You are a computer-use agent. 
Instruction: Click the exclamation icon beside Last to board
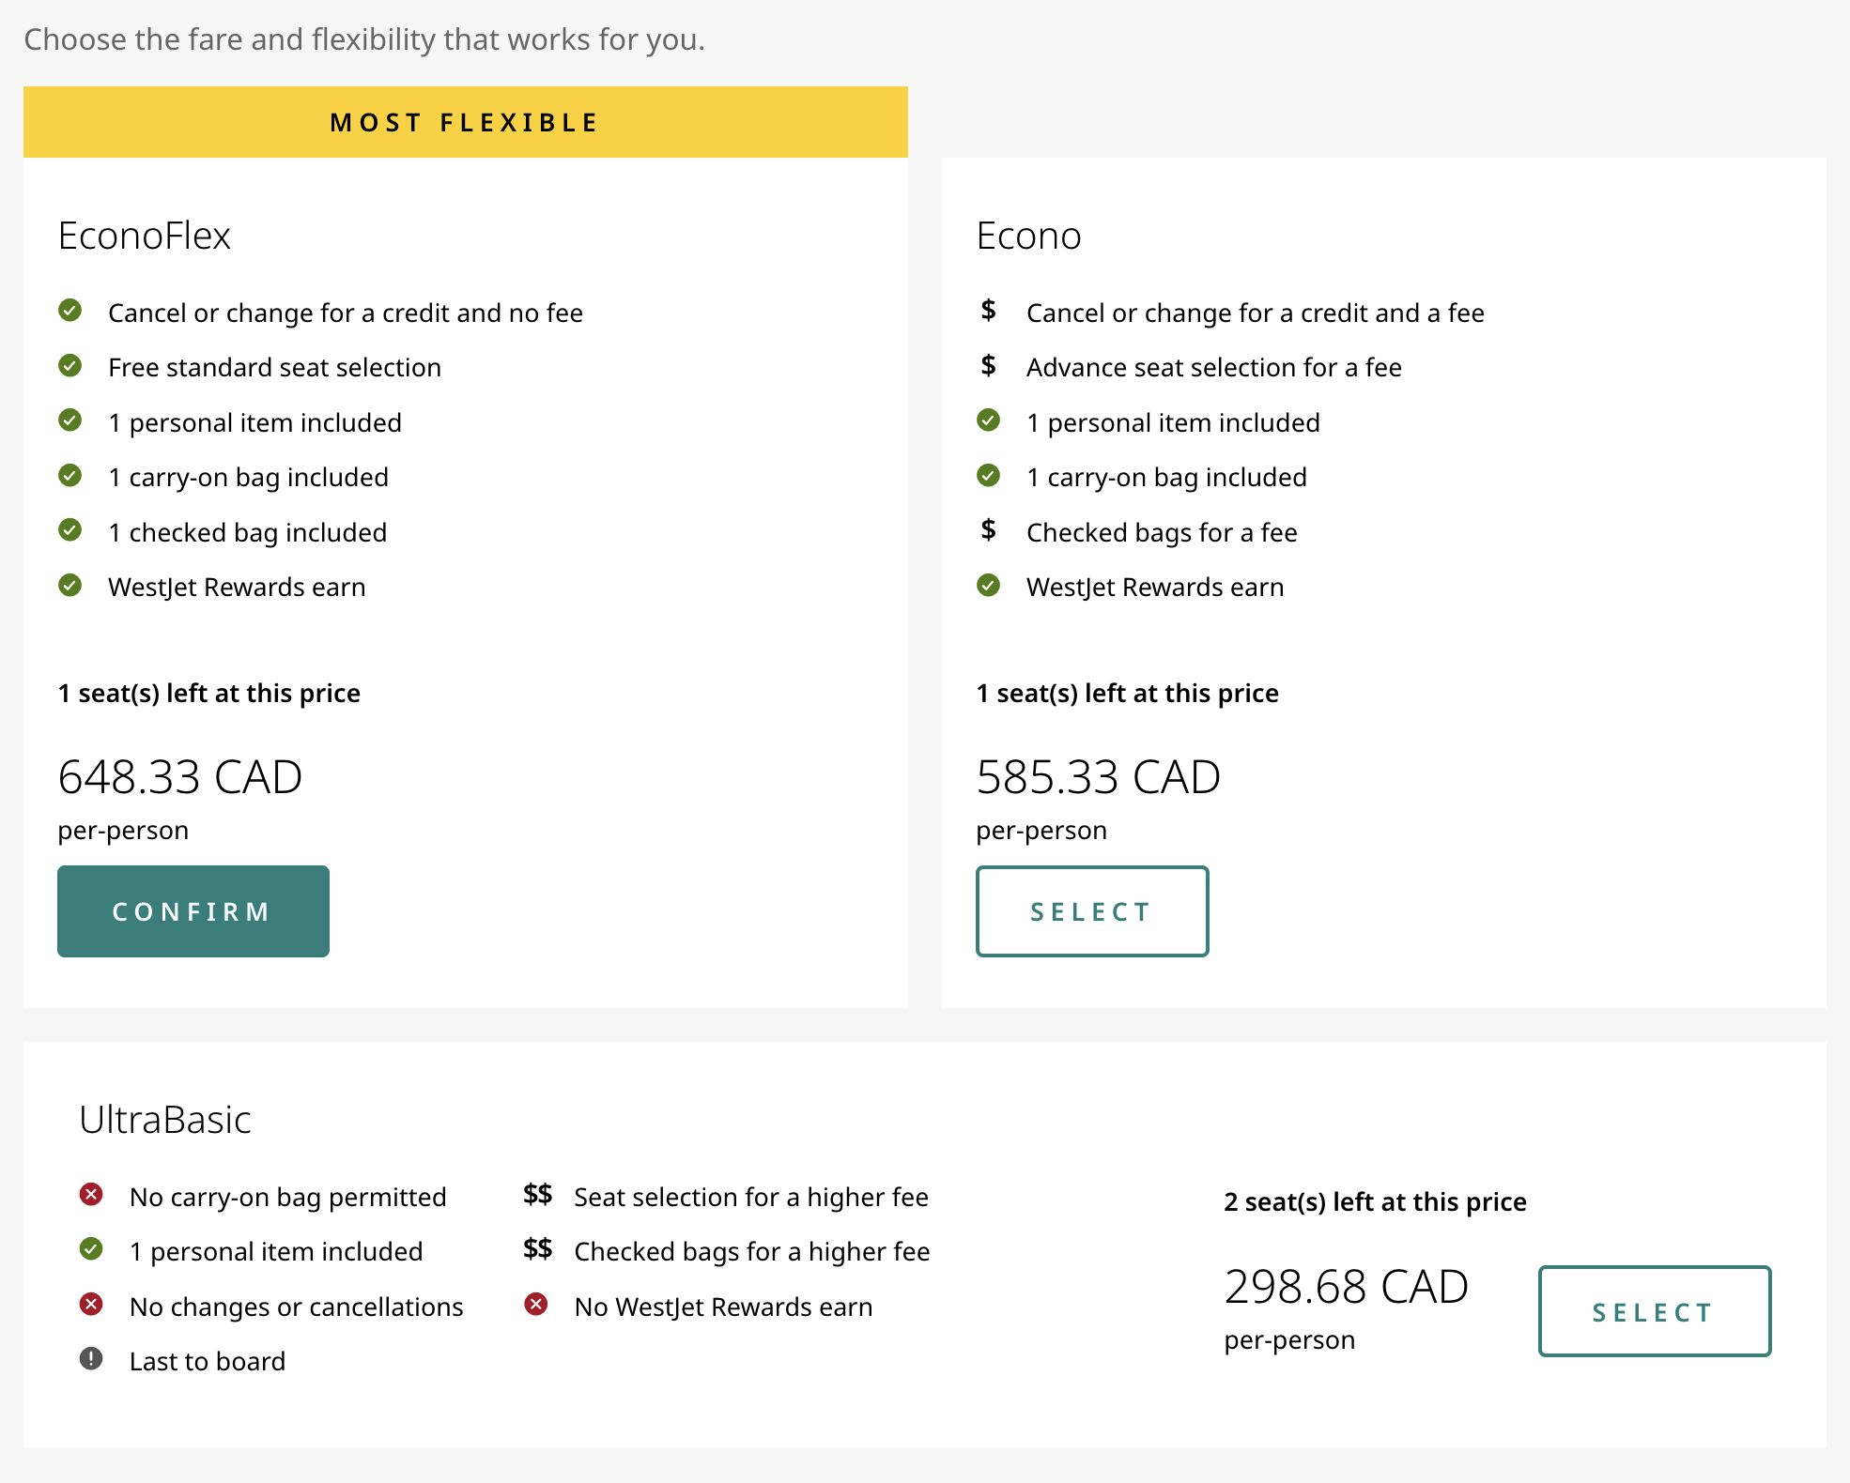[91, 1359]
